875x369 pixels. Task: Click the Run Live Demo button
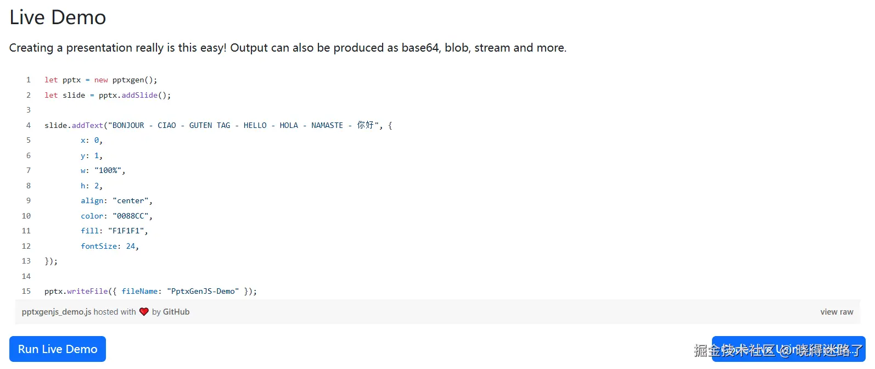coord(57,349)
